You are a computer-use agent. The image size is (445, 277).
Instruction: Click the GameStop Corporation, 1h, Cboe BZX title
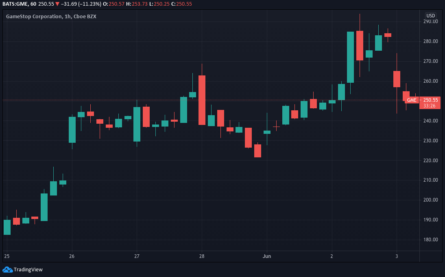click(51, 16)
